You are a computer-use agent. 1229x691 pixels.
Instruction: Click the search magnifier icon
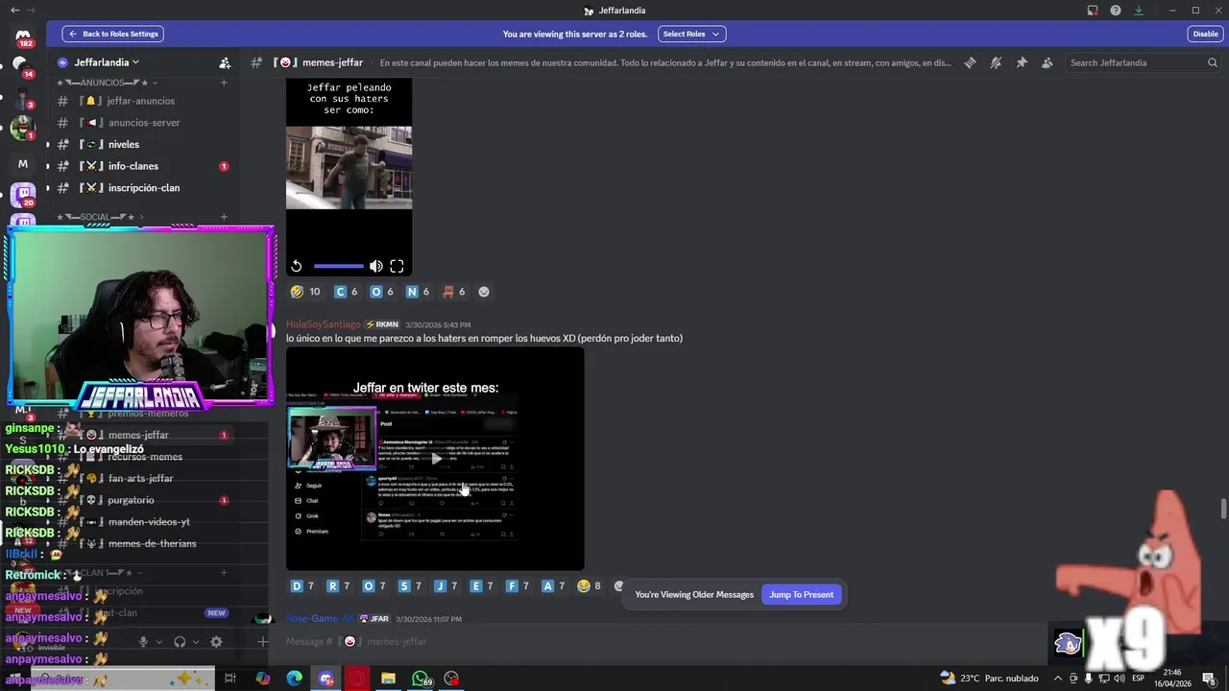click(1213, 62)
